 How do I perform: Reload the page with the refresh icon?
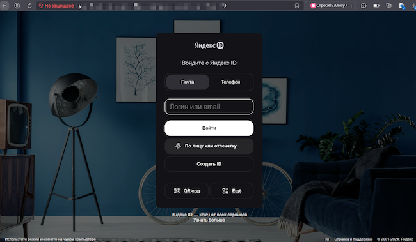click(29, 6)
